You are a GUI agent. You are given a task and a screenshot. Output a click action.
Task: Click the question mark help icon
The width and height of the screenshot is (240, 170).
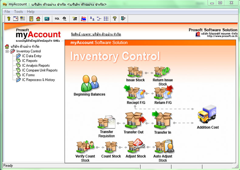115,19
